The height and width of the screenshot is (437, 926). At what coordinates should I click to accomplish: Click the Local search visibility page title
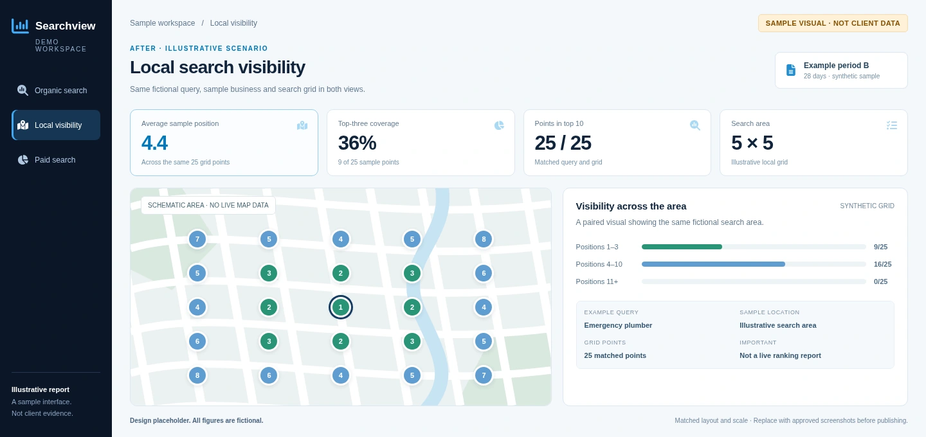[217, 67]
